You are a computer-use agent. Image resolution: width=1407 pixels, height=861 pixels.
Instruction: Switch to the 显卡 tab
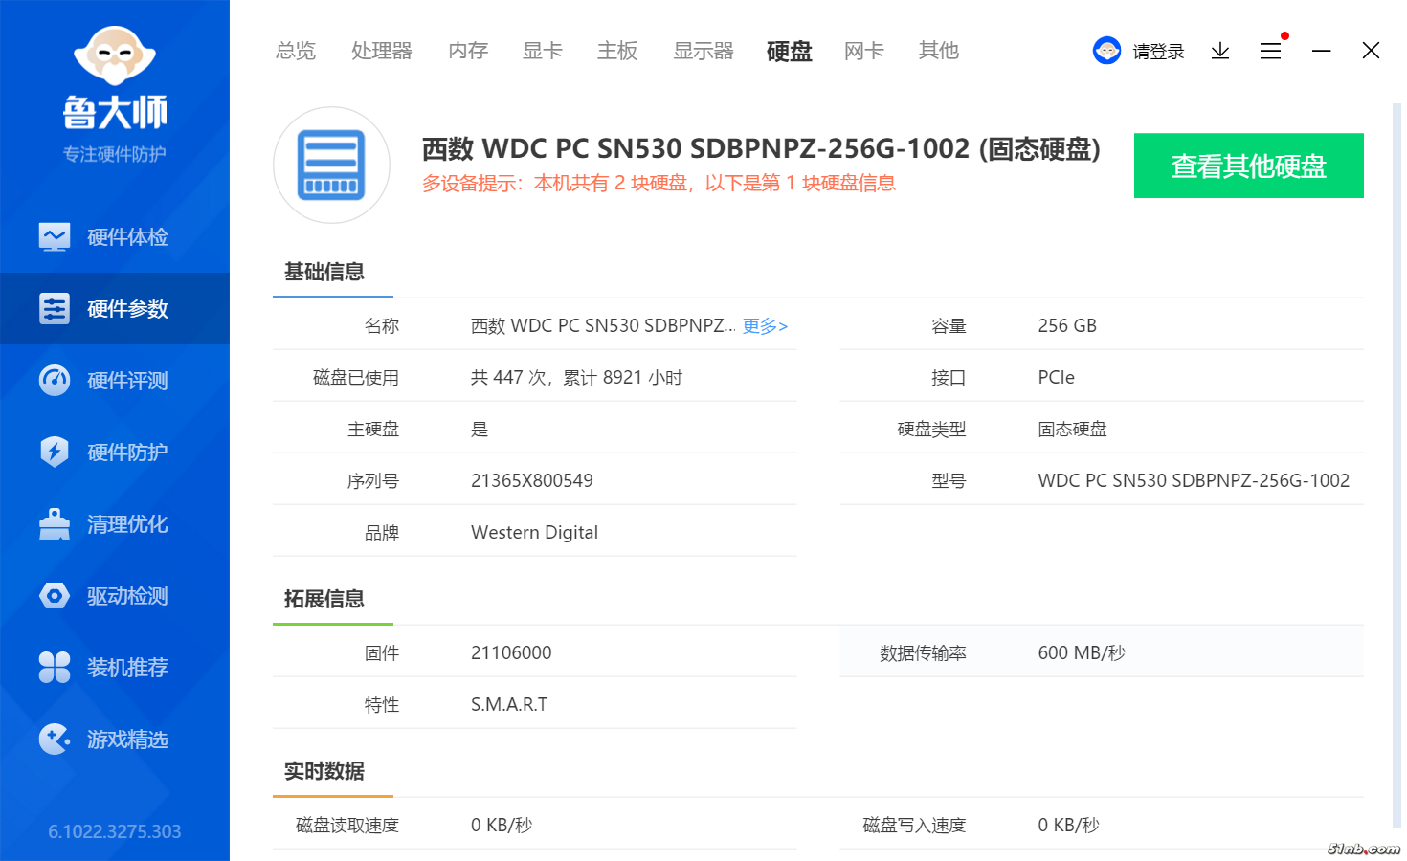point(542,51)
